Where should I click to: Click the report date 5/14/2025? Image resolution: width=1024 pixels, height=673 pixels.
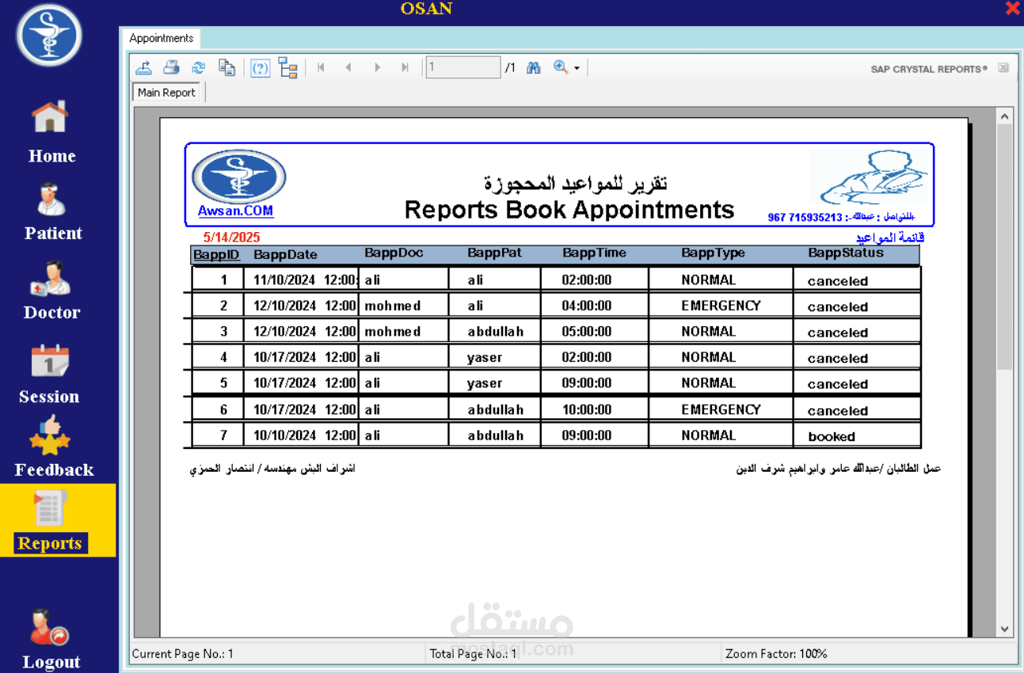tap(231, 238)
